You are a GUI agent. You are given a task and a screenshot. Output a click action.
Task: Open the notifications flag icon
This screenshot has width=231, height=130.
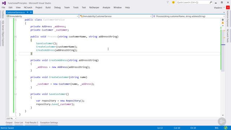[168, 2]
